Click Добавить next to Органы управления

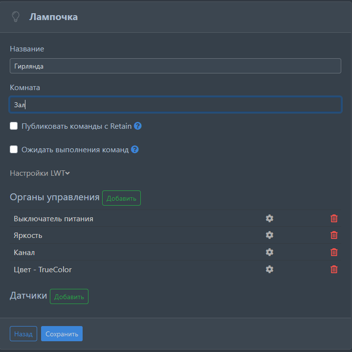(121, 198)
